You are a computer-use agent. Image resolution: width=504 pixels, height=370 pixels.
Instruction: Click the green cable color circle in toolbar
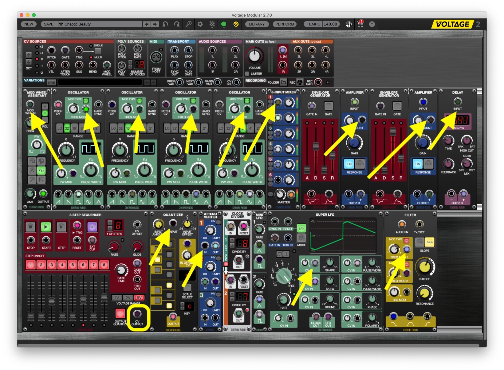point(224,24)
